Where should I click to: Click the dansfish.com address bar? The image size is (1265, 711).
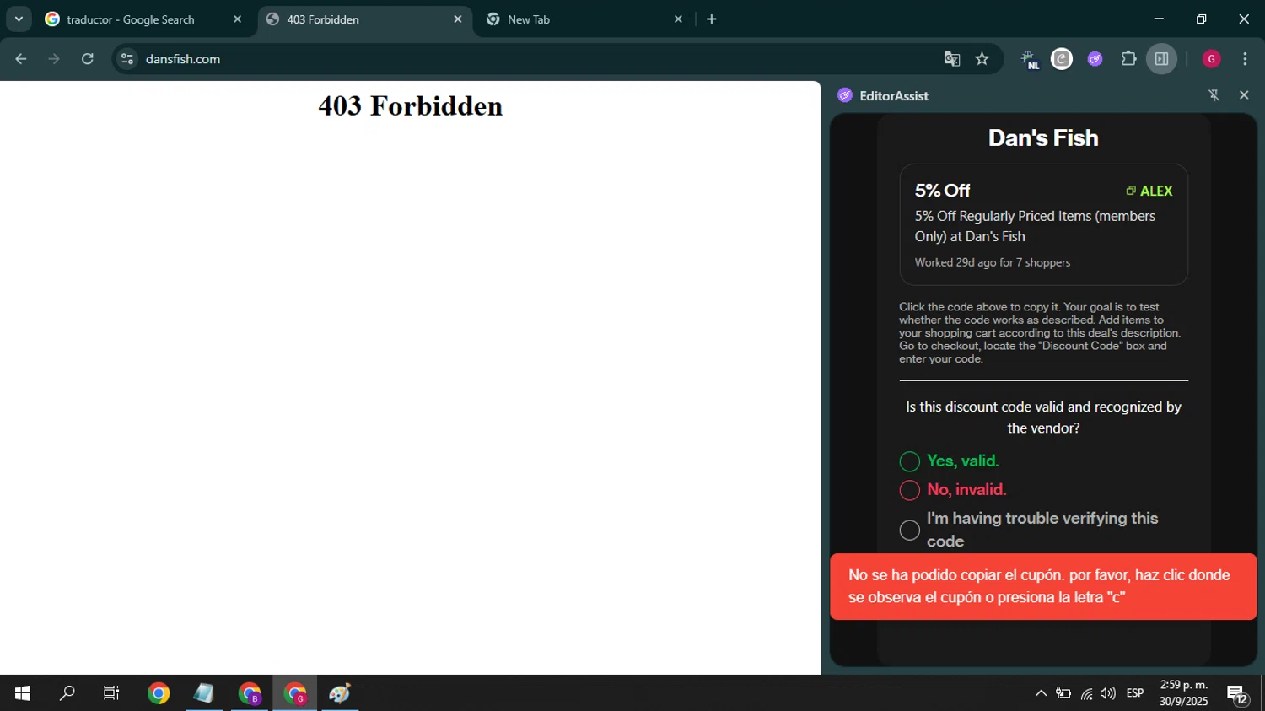[540, 59]
